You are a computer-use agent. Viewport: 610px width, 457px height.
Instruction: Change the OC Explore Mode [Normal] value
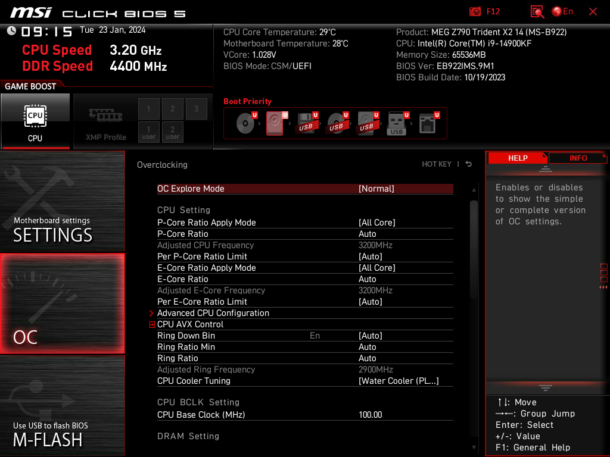(376, 189)
